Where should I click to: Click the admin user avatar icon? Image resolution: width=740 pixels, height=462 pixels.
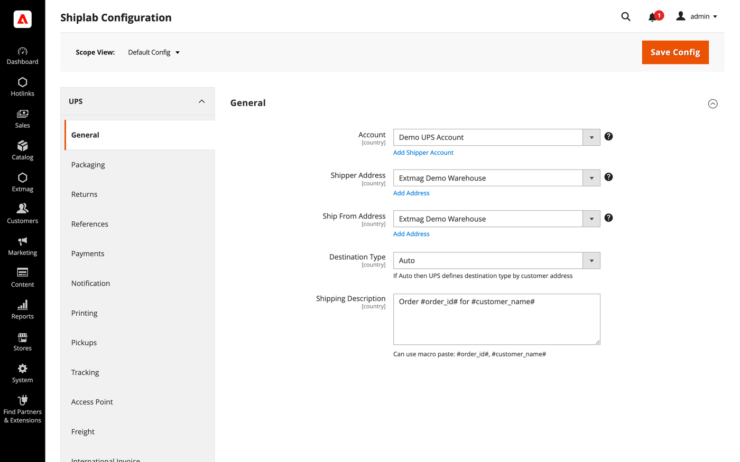[681, 16]
